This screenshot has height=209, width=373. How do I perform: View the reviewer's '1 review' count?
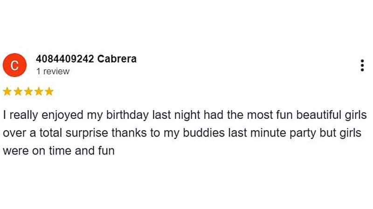click(x=53, y=72)
